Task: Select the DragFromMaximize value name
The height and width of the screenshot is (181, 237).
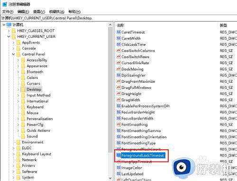Action: tap(138, 81)
